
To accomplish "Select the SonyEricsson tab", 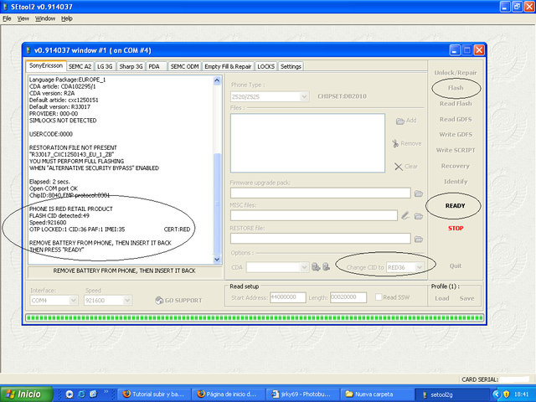I will click(46, 65).
